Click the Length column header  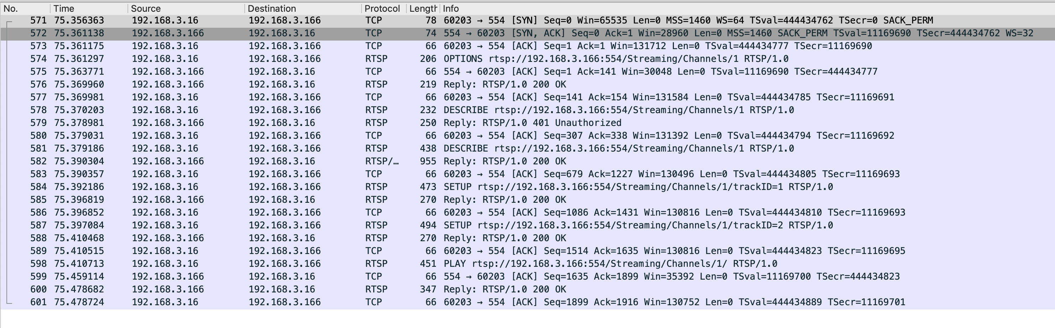click(423, 9)
